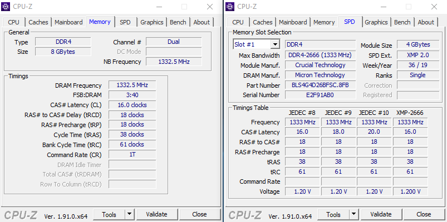Click the Micron Technology DRAM manufacturer value

click(x=321, y=75)
